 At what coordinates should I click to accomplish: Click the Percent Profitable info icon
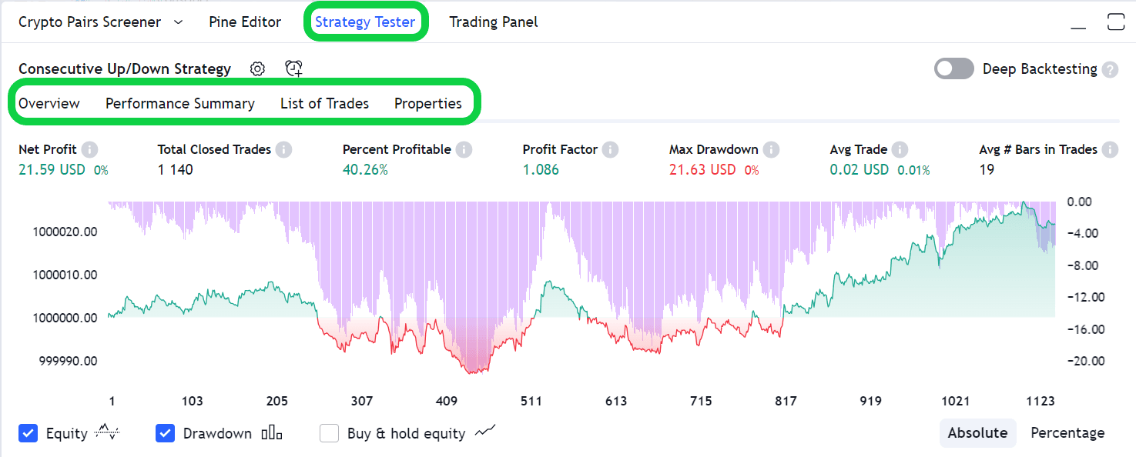coord(465,149)
